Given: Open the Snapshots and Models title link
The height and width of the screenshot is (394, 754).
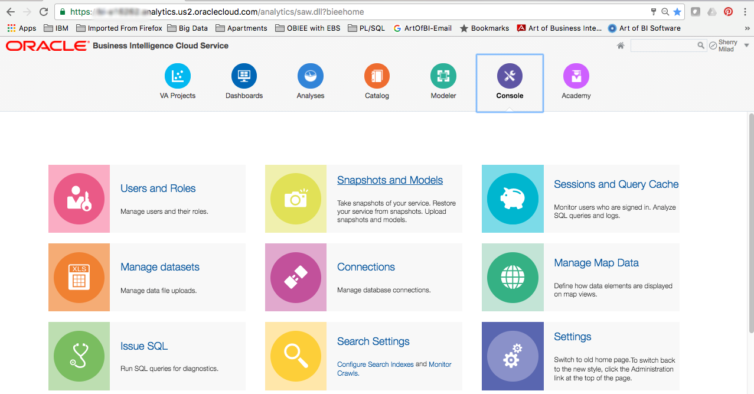Looking at the screenshot, I should [x=390, y=180].
